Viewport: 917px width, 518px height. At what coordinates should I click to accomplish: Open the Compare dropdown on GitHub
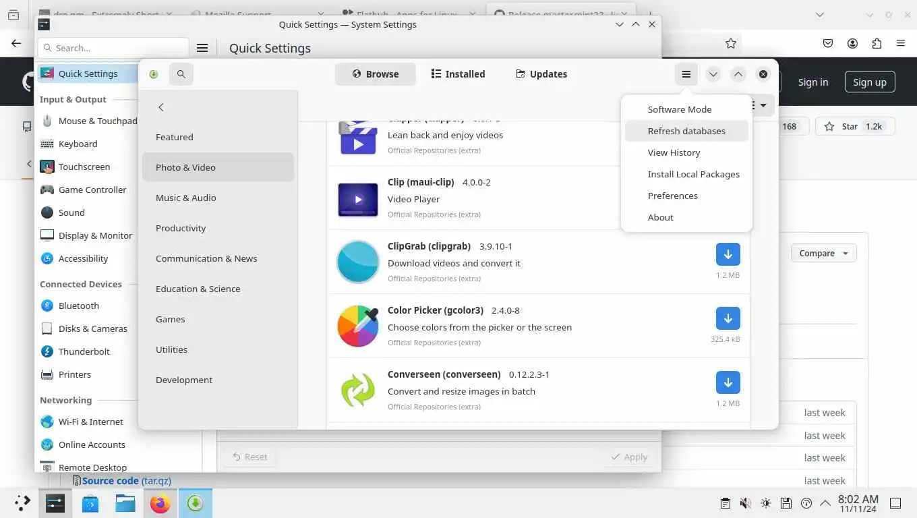pos(824,253)
